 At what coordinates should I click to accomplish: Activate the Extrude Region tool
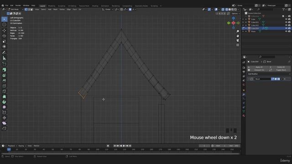click(4, 70)
